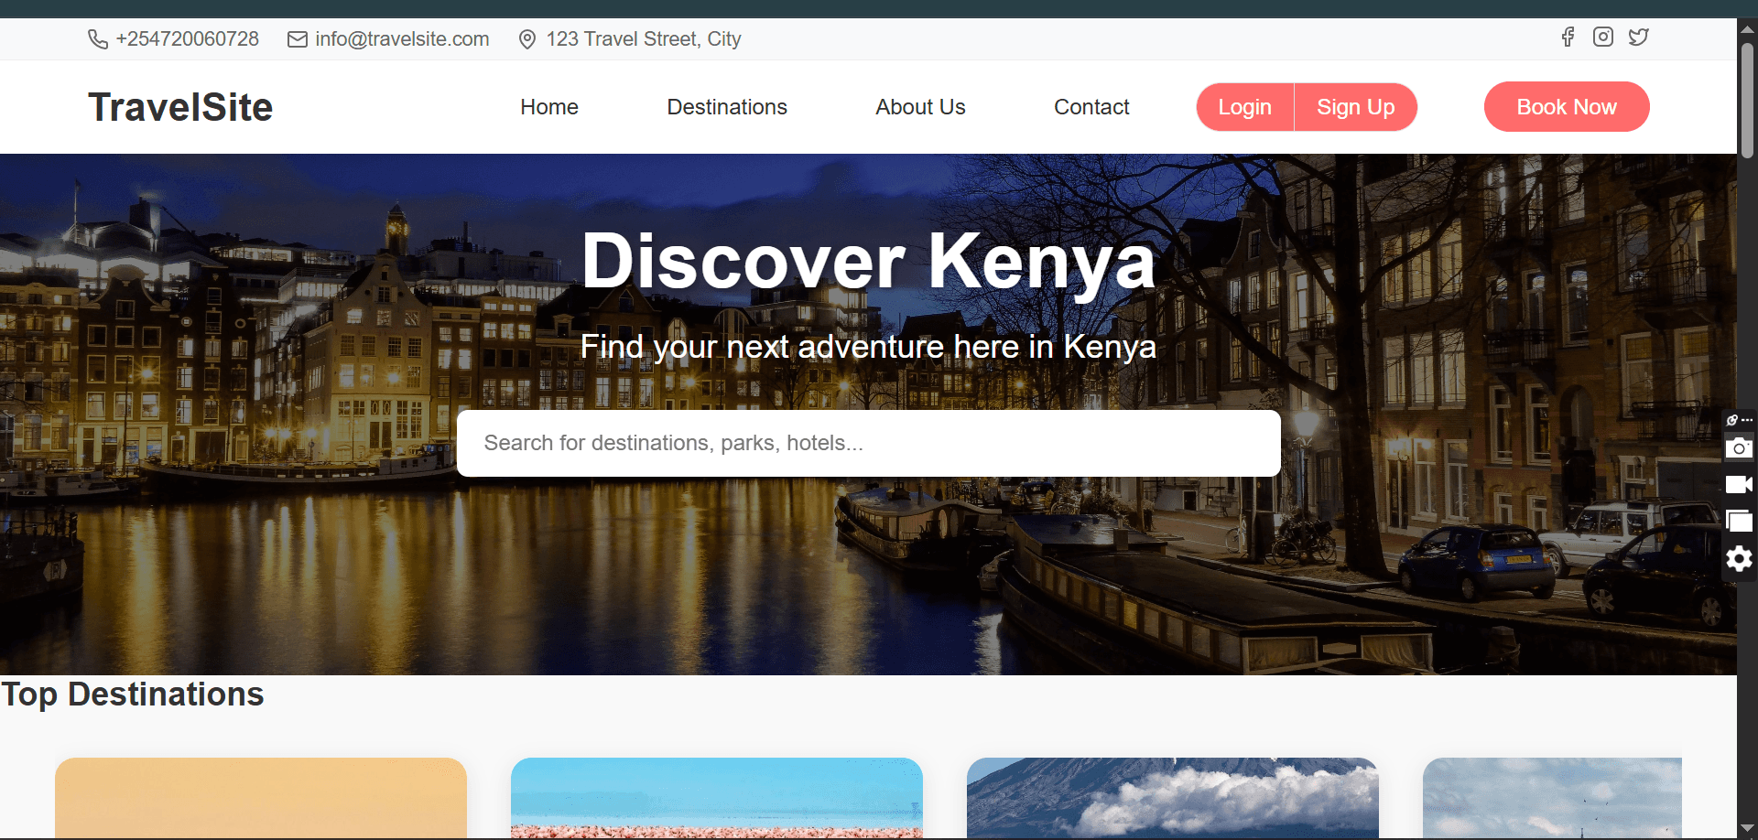Open the Contact menu item
Screen dimensions: 1758x840
[1091, 107]
